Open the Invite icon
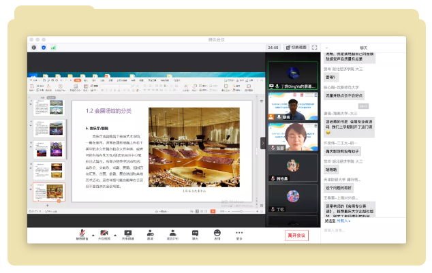This screenshot has width=432, height=273. (150, 233)
